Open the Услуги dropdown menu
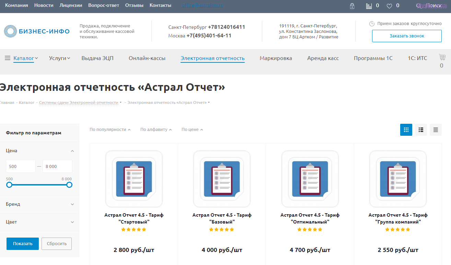 pos(59,58)
